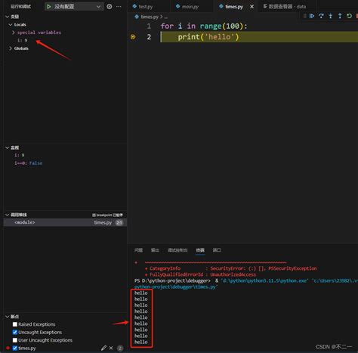The image size is (358, 353).
Task: Click Continue in the debug toolbar
Action: tap(312, 16)
